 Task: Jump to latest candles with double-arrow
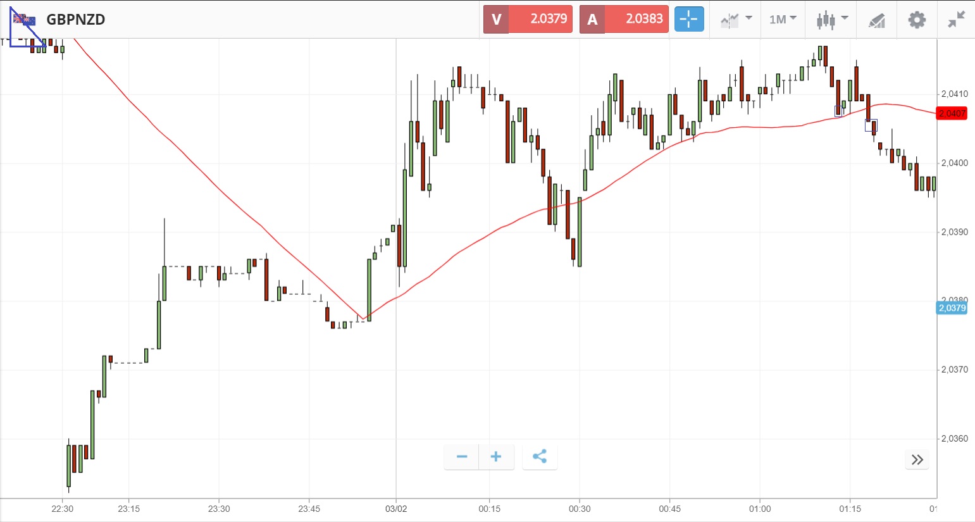[917, 459]
